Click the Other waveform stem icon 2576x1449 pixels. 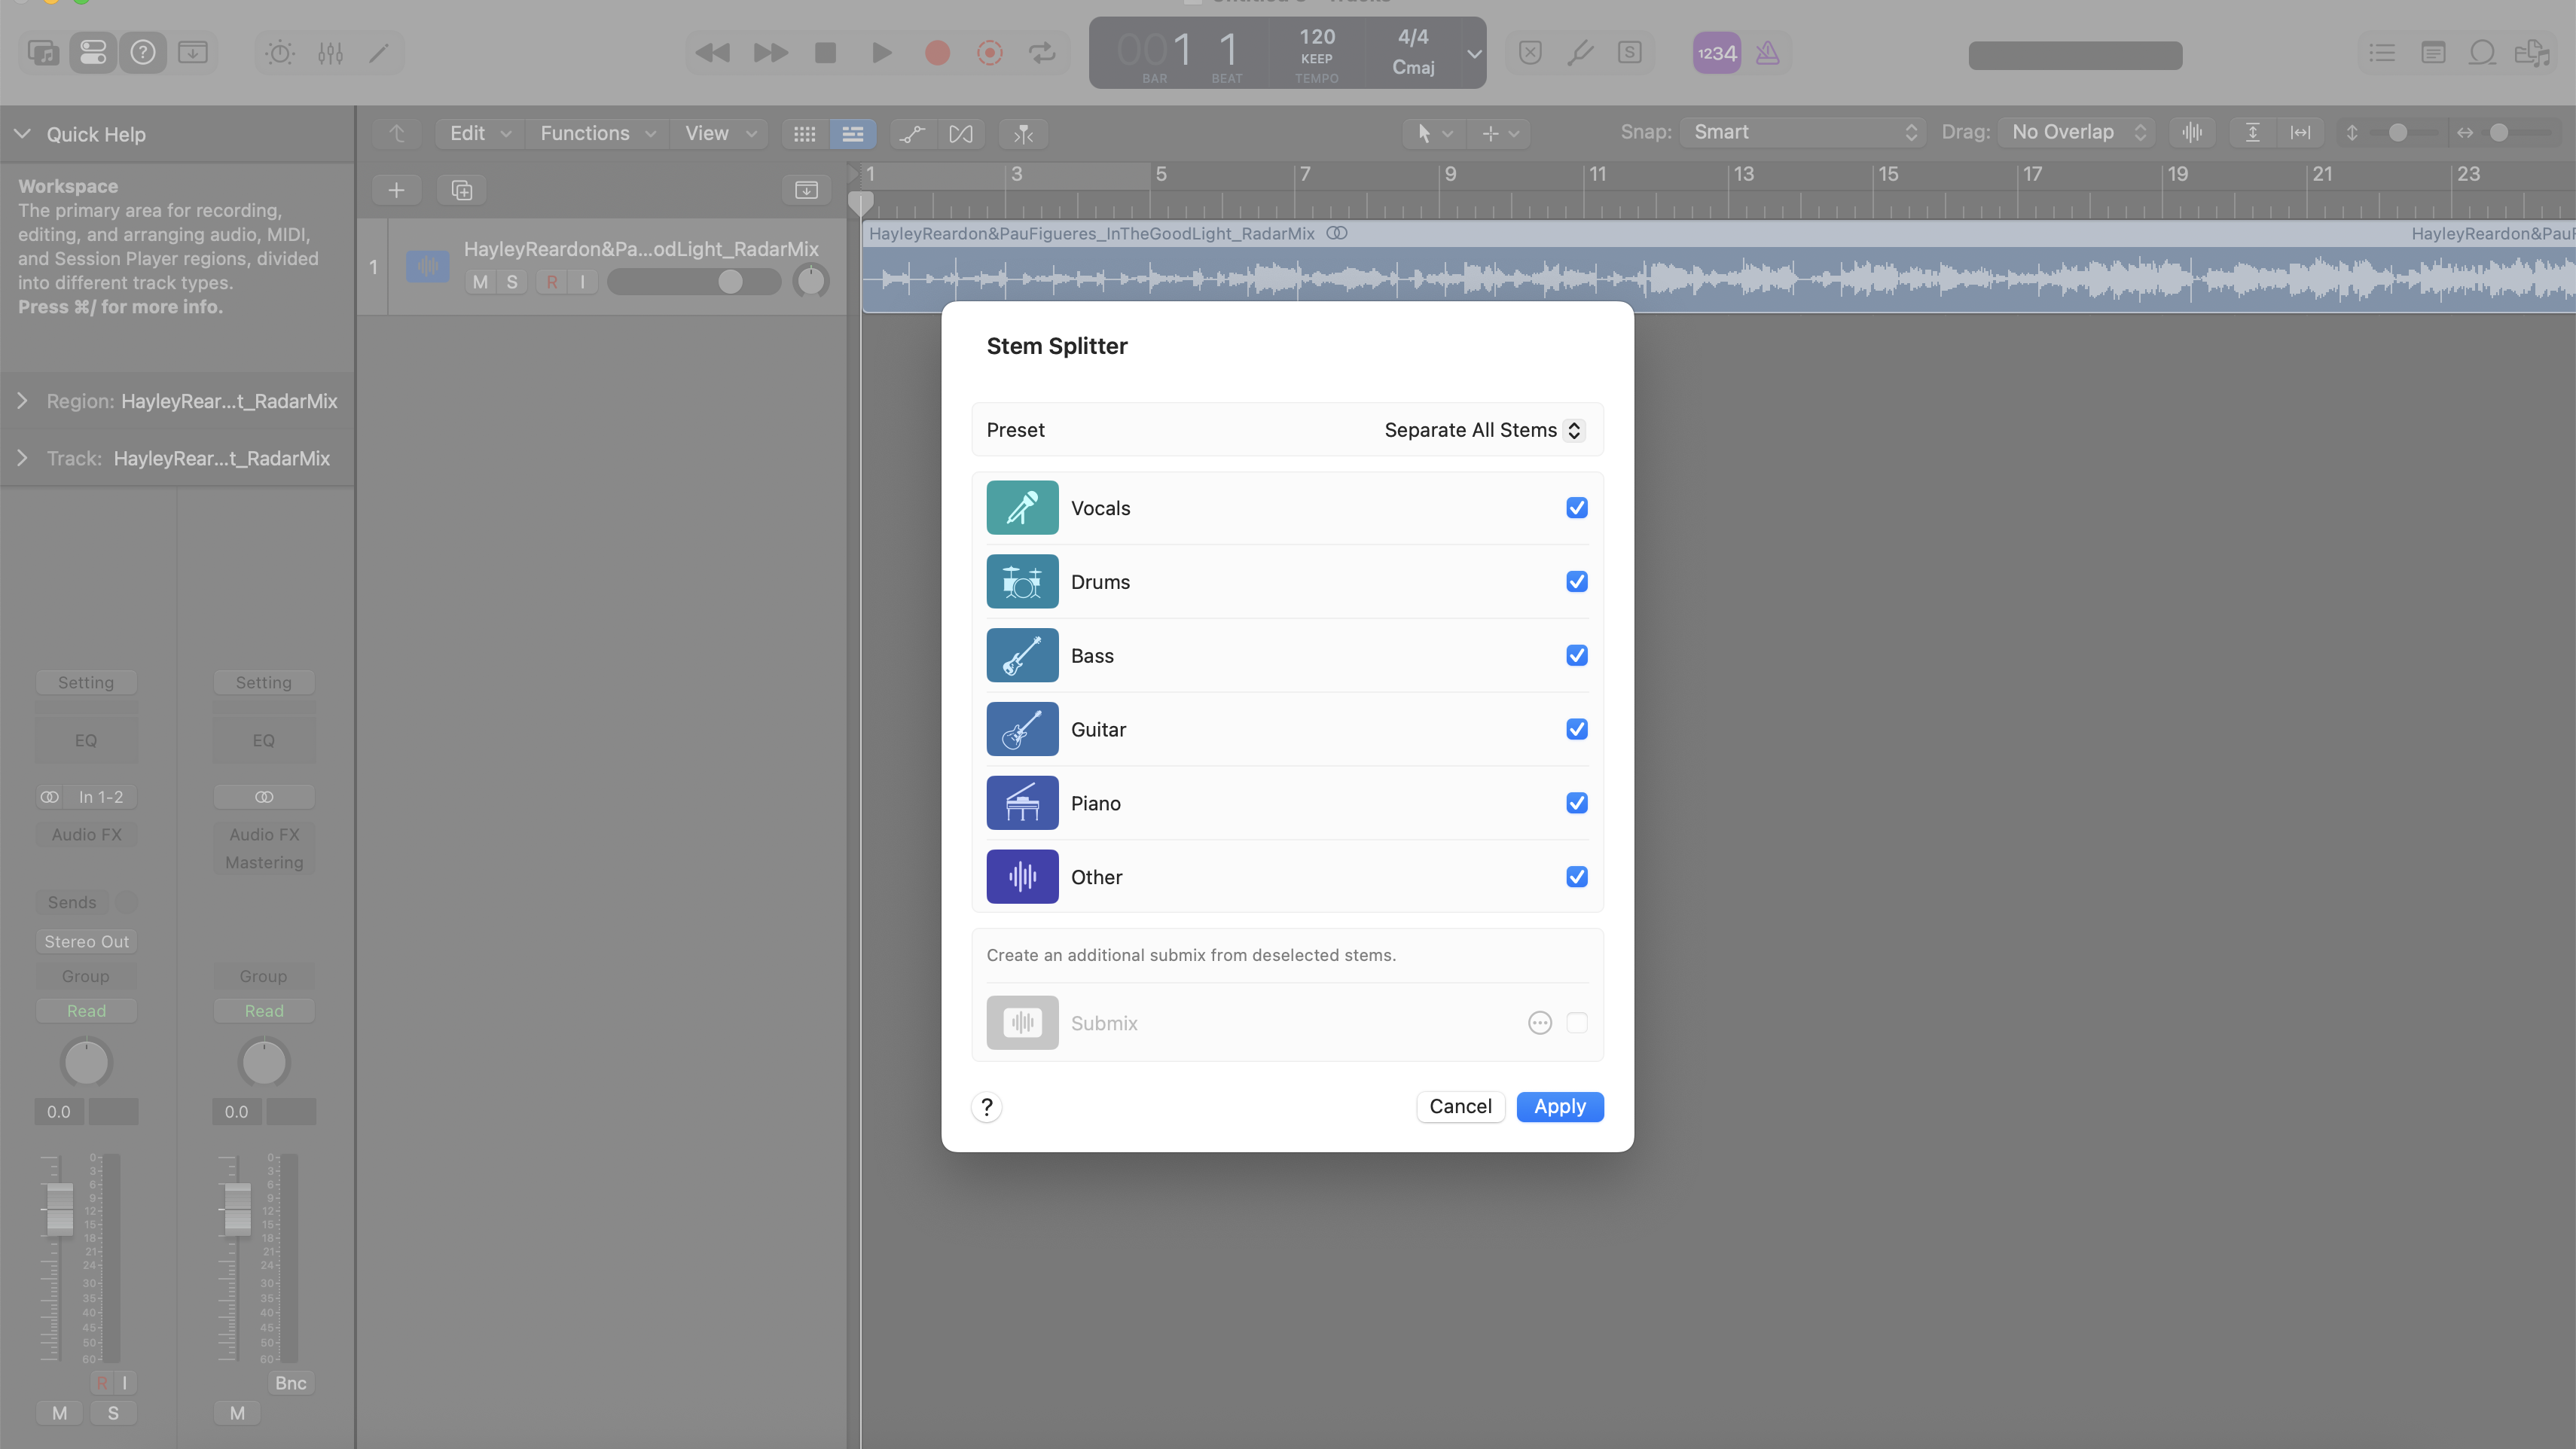pyautogui.click(x=1022, y=877)
